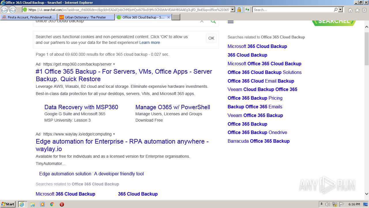This screenshot has height=208, width=369.
Task: Open bottom Microsoft 365 Cloud Backup related link
Action: pyautogui.click(x=65, y=194)
